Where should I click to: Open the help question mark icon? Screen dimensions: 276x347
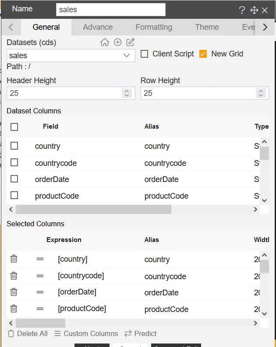[x=242, y=11]
